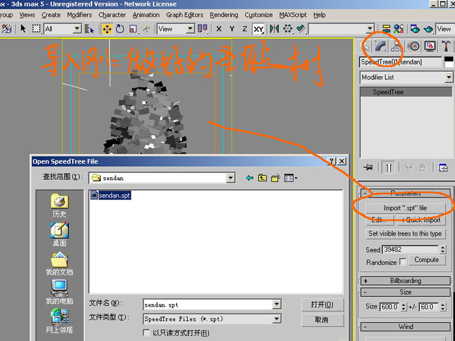Toggle the Randomize checkbox
The height and width of the screenshot is (341, 455).
click(402, 262)
